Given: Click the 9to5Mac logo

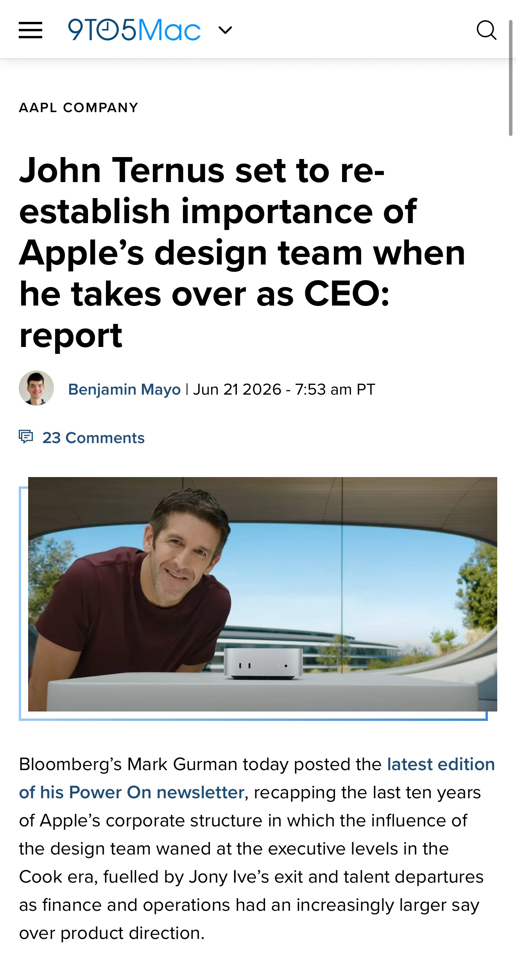Looking at the screenshot, I should click(134, 30).
